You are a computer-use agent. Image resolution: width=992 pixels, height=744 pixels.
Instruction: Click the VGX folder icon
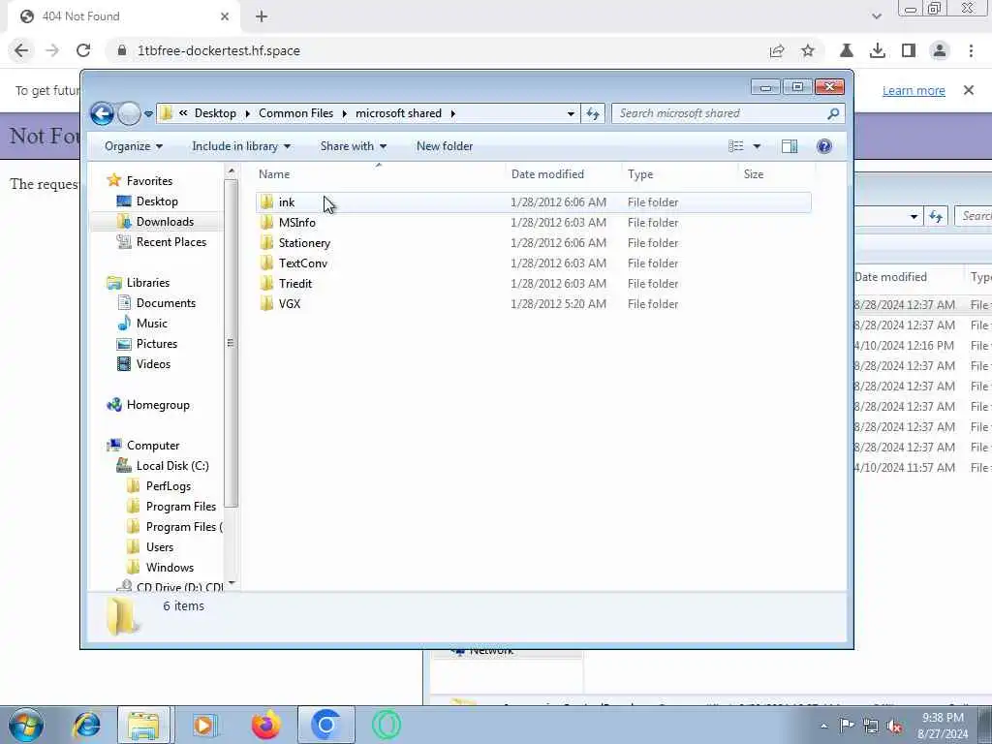click(267, 303)
